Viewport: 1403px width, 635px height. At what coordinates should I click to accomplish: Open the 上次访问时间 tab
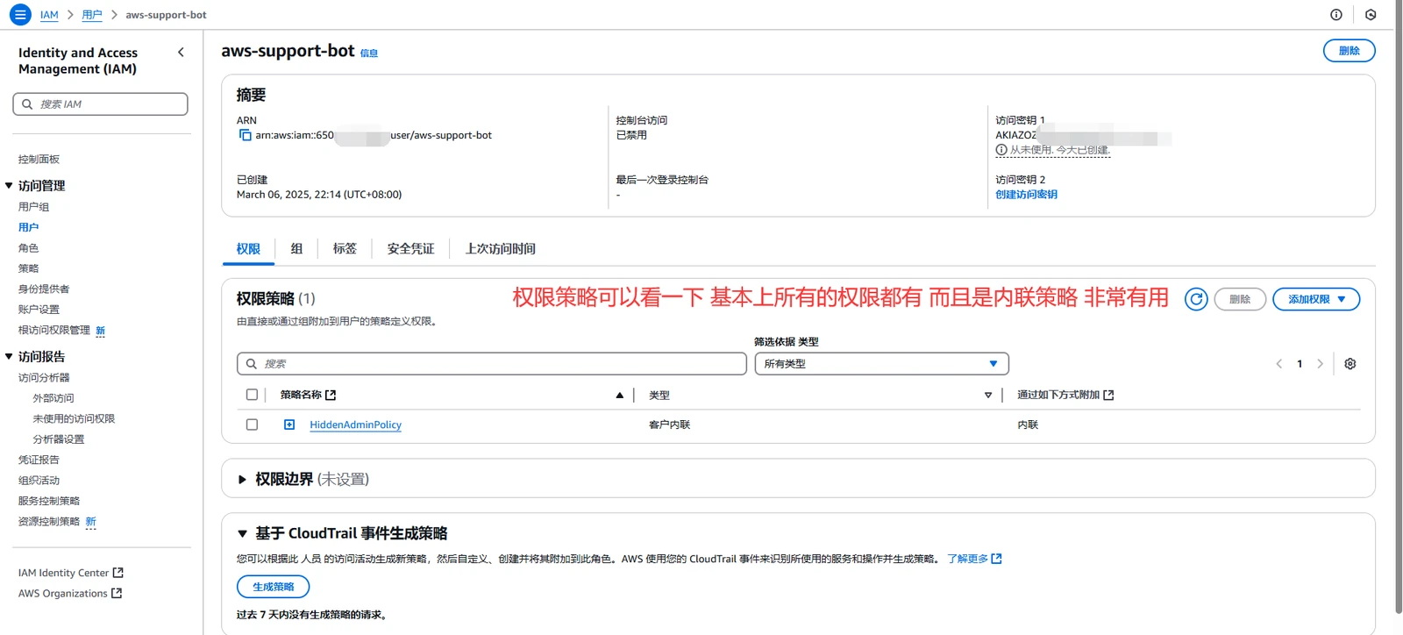(x=500, y=249)
